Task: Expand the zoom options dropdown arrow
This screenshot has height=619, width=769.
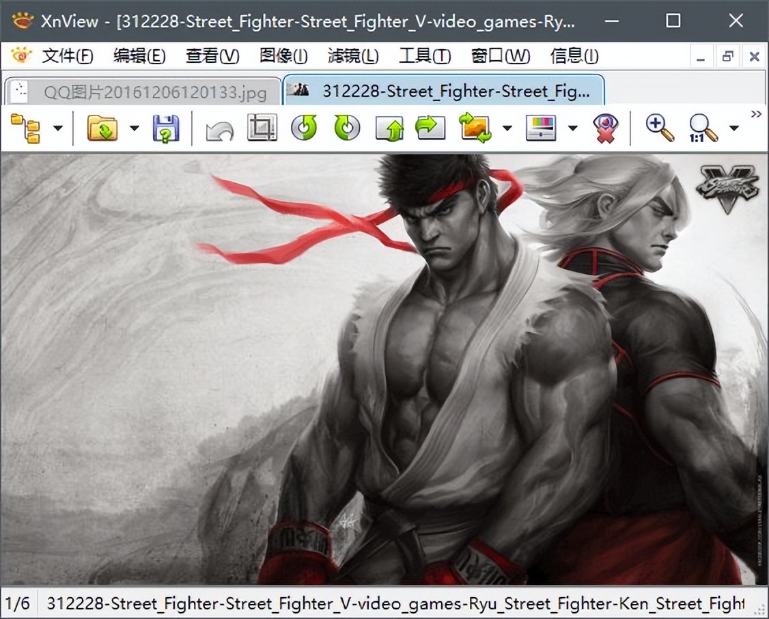Action: (733, 128)
